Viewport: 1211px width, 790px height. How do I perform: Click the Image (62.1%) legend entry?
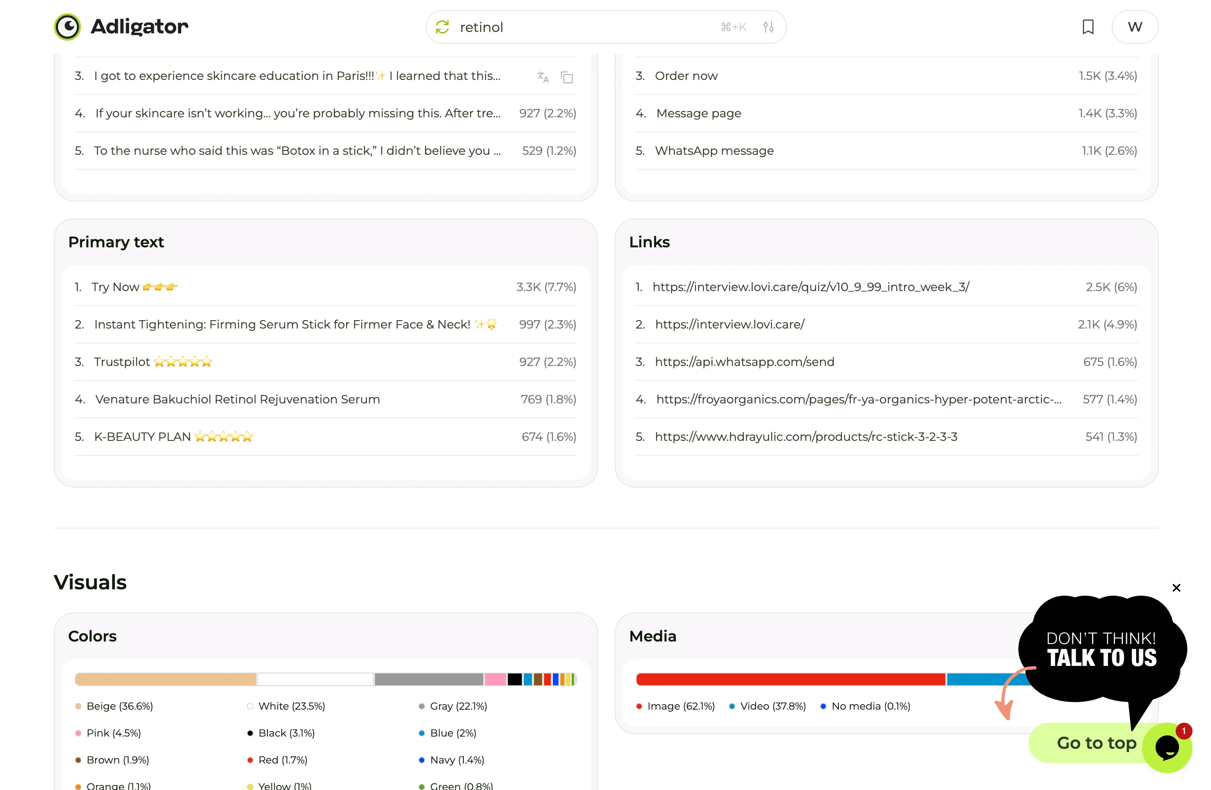[x=675, y=706]
